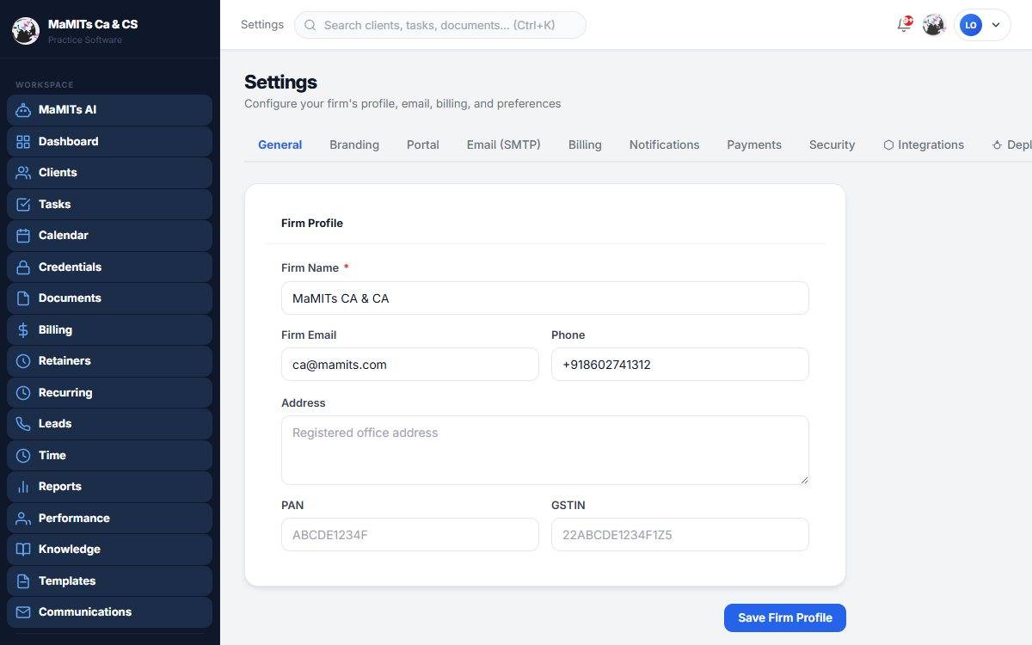1032x645 pixels.
Task: Click the PAN input field
Action: 410,535
